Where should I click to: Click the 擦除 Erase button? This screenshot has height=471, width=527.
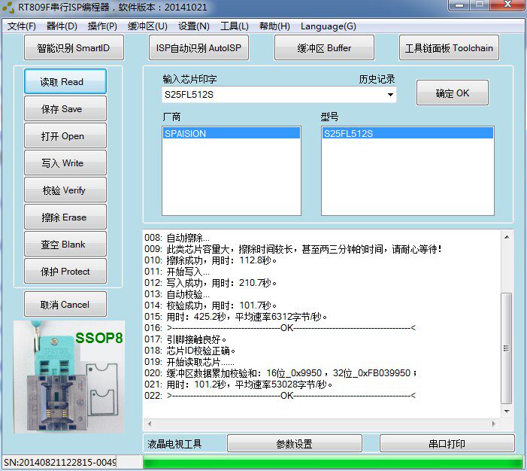click(x=64, y=217)
